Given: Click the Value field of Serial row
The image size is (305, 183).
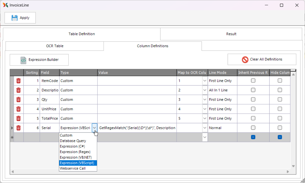Looking at the screenshot, I should point(137,128).
